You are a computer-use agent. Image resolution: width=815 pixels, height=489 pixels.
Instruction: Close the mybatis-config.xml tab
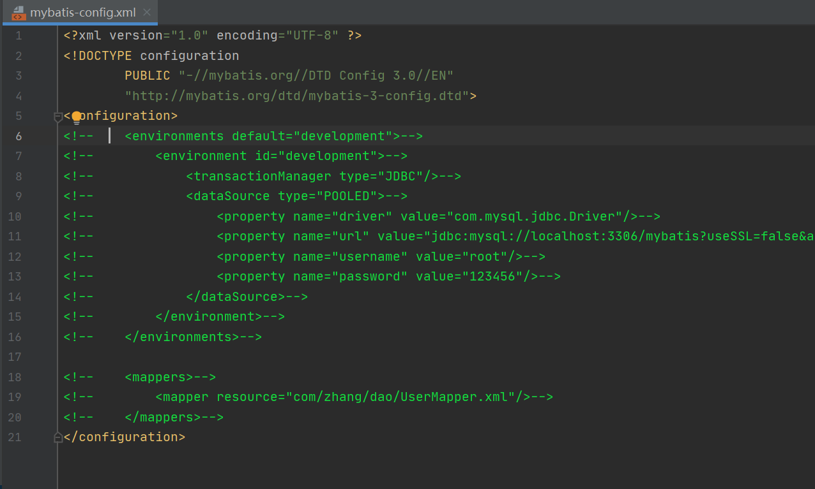coord(147,13)
